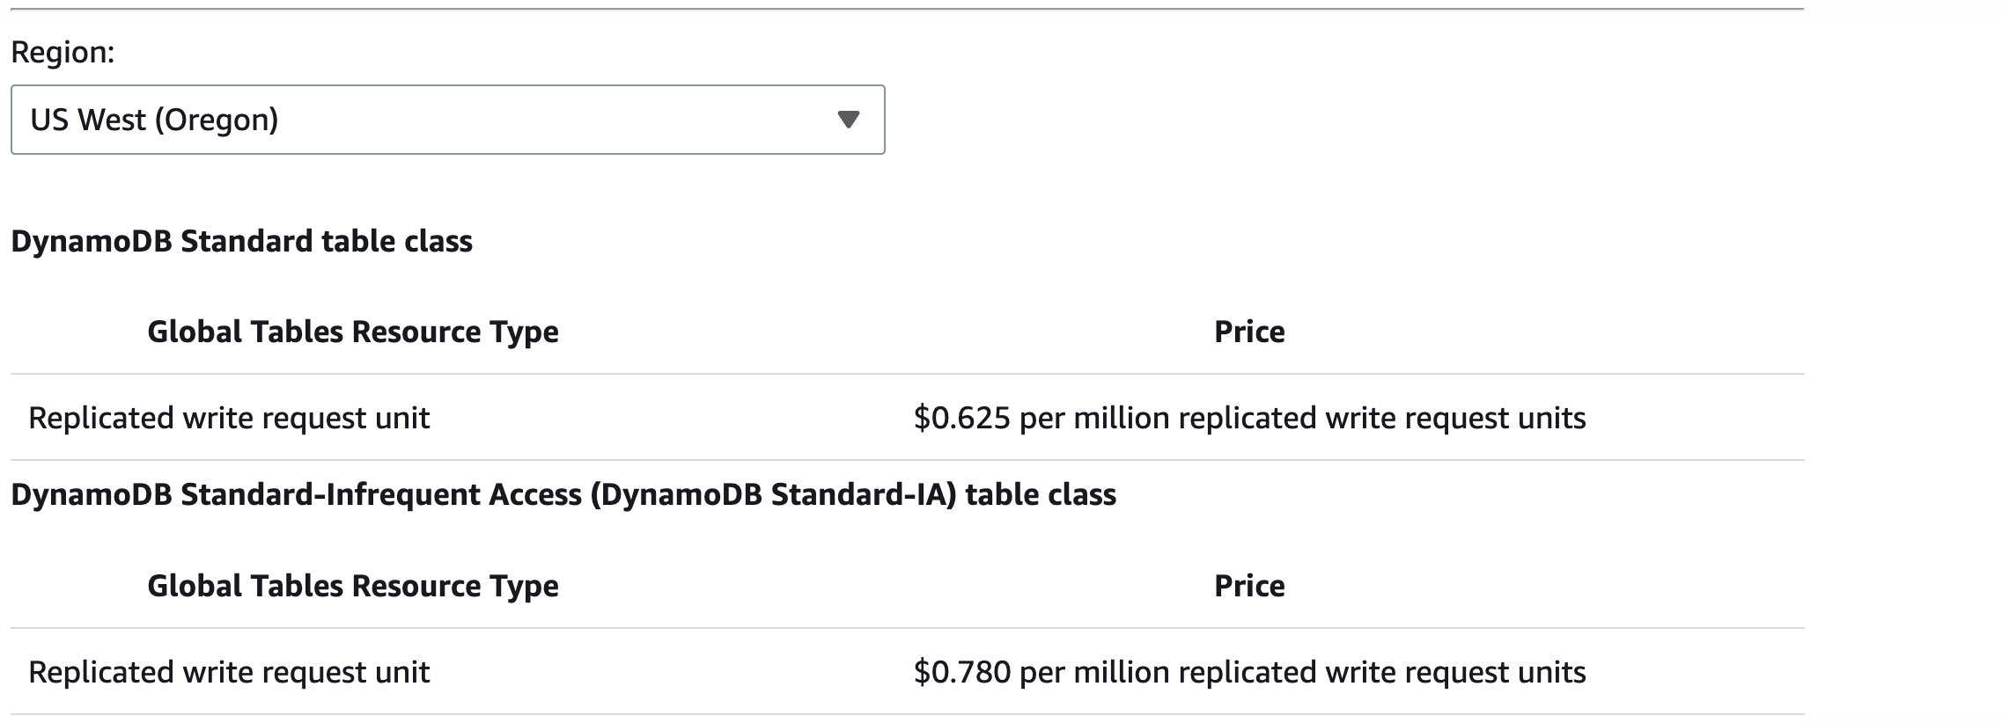Click "(DynamoDB Standard-IA)" in the second heading
The height and width of the screenshot is (723, 2002).
773,494
